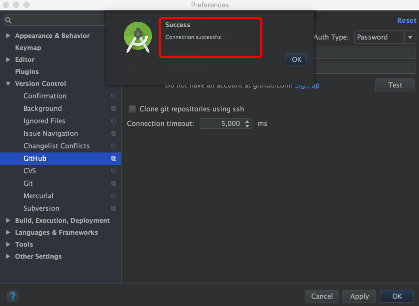Screen dimensions: 419x306
Task: Click the project-level icon beside Confirmation
Action: click(x=114, y=96)
